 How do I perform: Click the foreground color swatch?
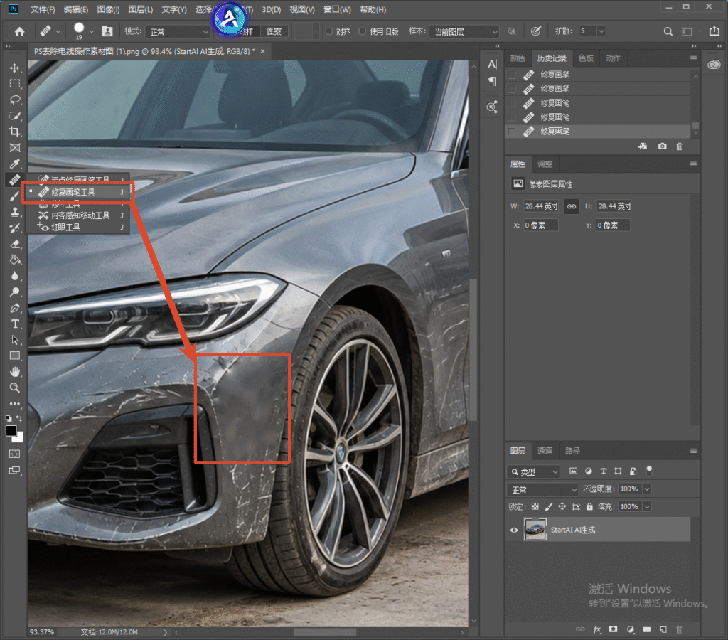(x=11, y=430)
